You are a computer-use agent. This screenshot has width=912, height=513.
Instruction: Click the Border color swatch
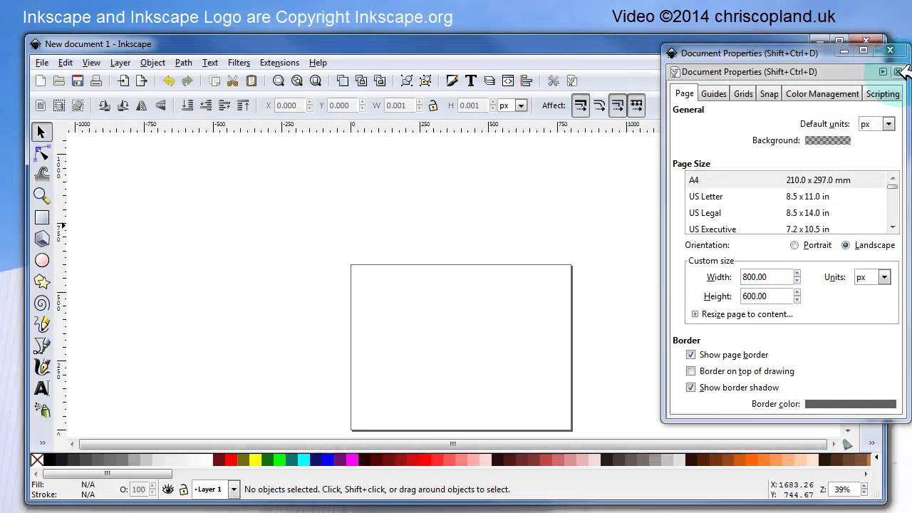click(851, 404)
